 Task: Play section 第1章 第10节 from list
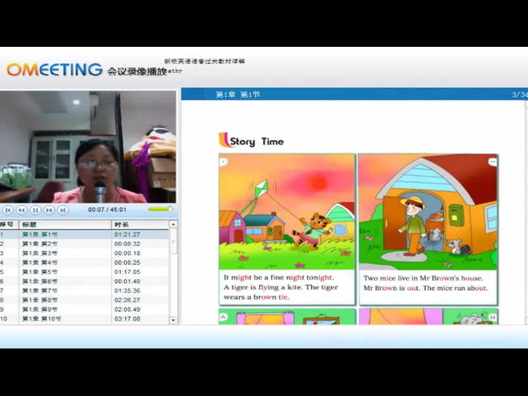42,319
